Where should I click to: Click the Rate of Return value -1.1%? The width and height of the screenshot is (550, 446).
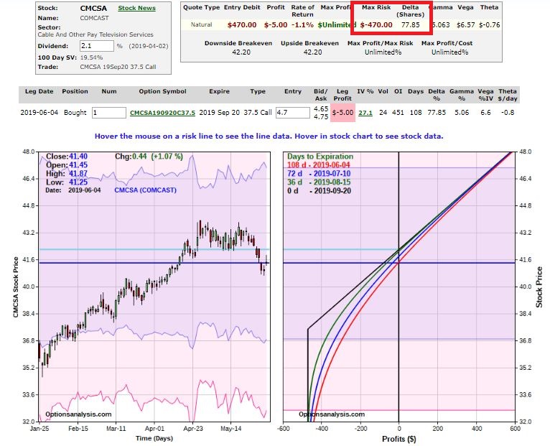(303, 25)
